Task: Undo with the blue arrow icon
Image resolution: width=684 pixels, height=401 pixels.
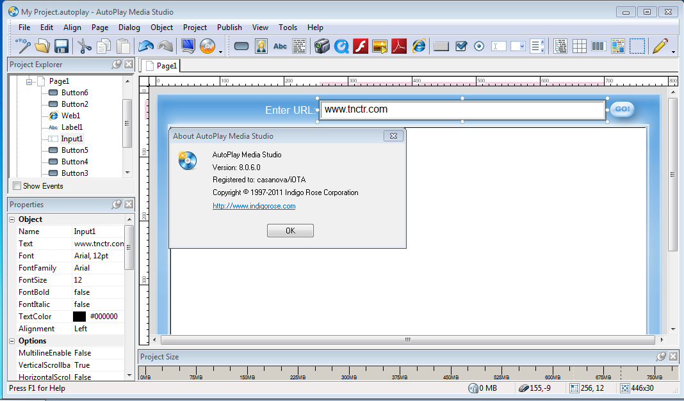Action: click(x=146, y=45)
